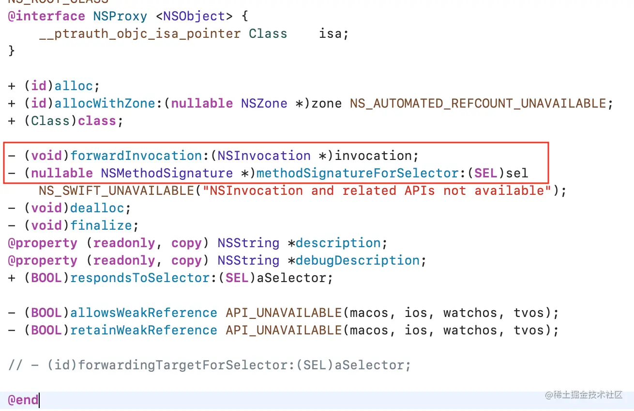Click the NSProxy class name
634x411 pixels.
[x=120, y=16]
